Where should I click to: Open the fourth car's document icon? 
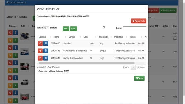click(10, 86)
